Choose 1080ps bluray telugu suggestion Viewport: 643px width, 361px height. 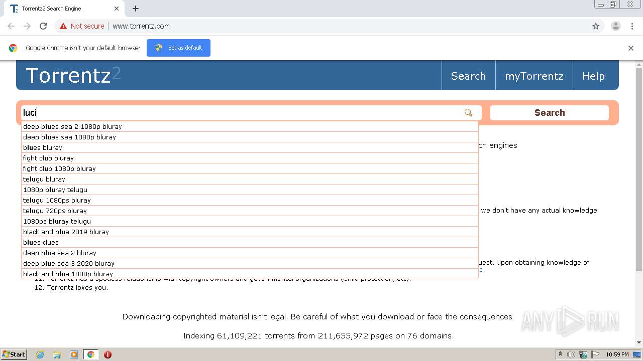[250, 221]
